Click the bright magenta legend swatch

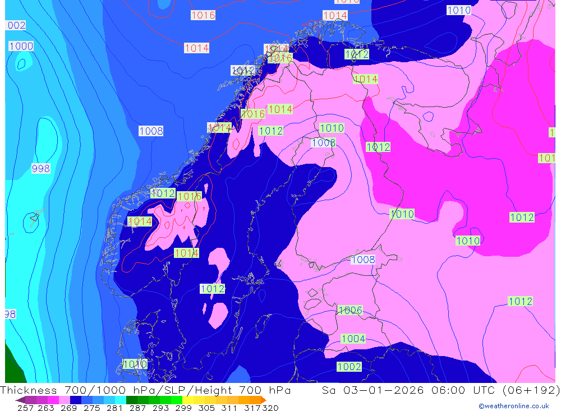pos(53,400)
